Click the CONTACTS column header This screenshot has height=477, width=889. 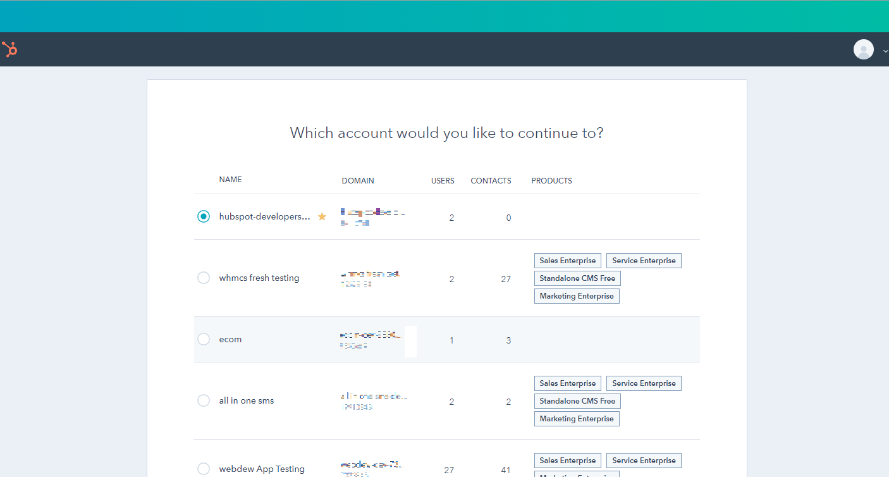(491, 181)
